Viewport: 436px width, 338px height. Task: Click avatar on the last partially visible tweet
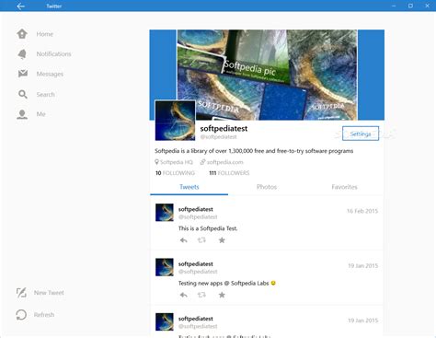tap(165, 321)
